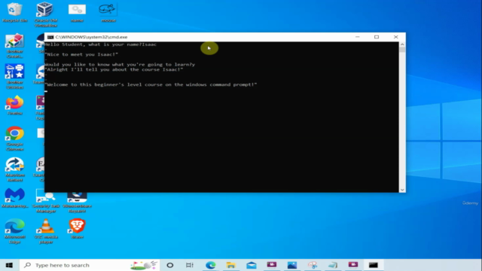The height and width of the screenshot is (271, 482).
Task: Click the "what is your name?Isaac" line
Action: [x=101, y=44]
